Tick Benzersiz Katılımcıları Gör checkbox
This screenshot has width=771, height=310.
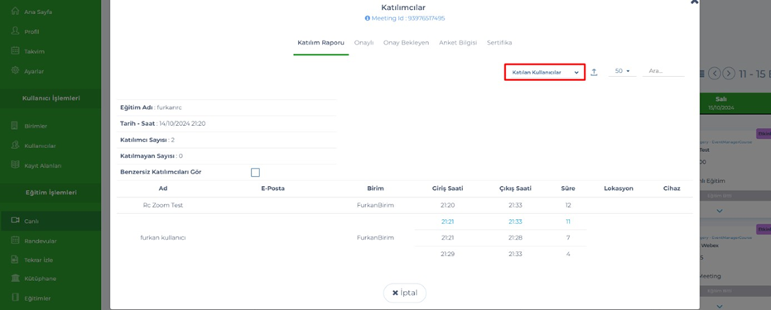click(255, 172)
